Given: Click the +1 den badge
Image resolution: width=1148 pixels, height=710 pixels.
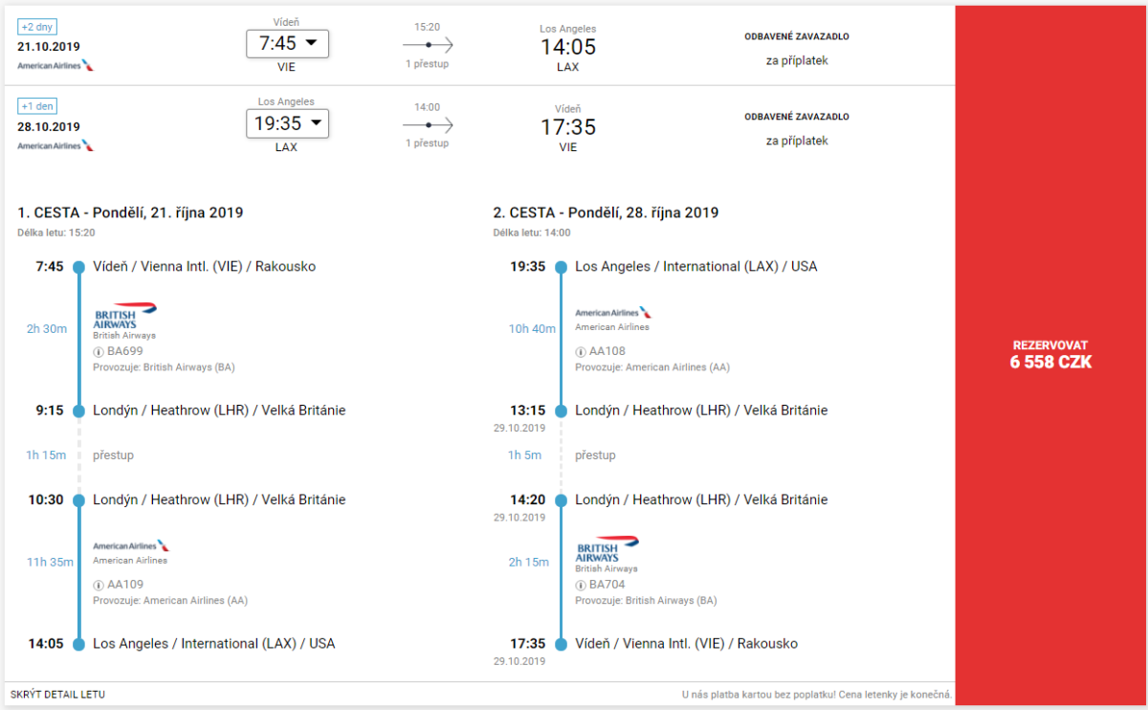Looking at the screenshot, I should (37, 106).
